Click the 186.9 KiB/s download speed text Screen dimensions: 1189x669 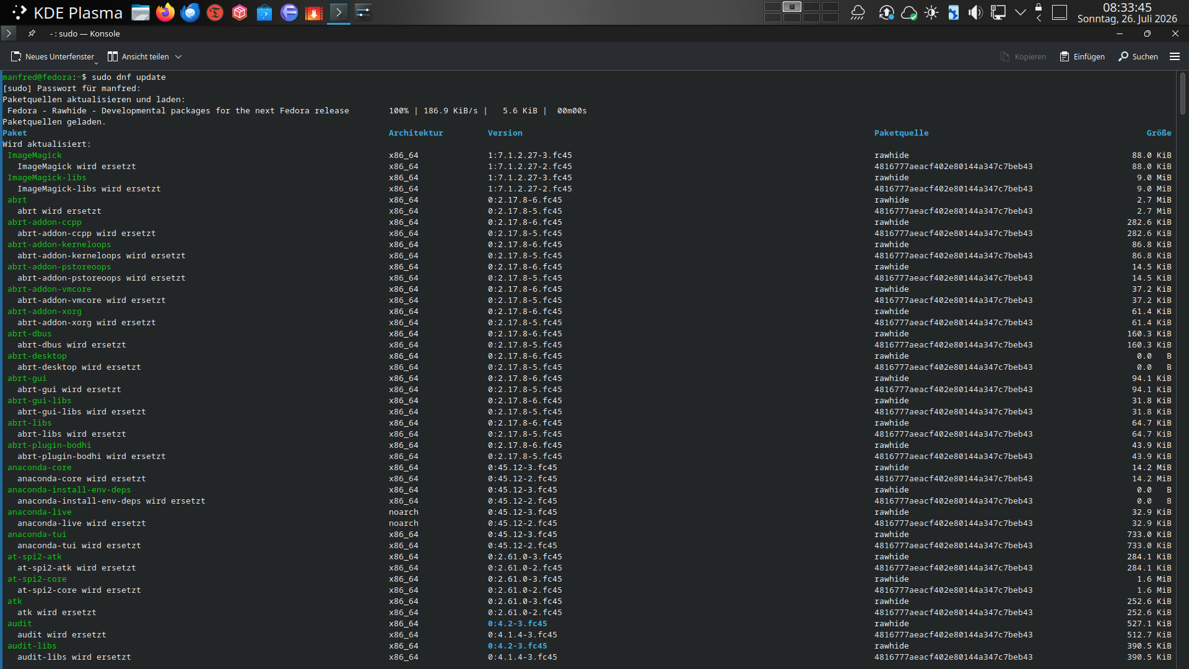451,111
